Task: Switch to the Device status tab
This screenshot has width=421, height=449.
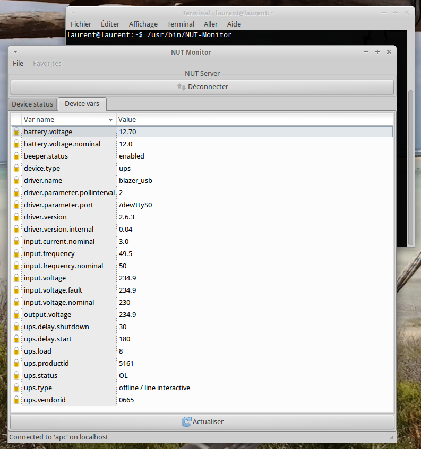Action: [x=32, y=104]
